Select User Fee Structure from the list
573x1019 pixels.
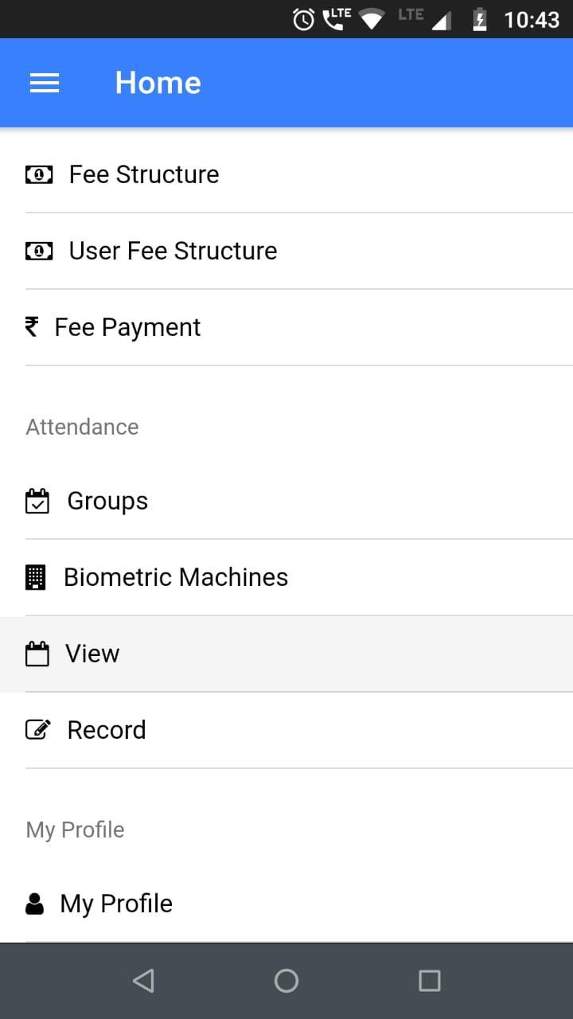click(286, 251)
